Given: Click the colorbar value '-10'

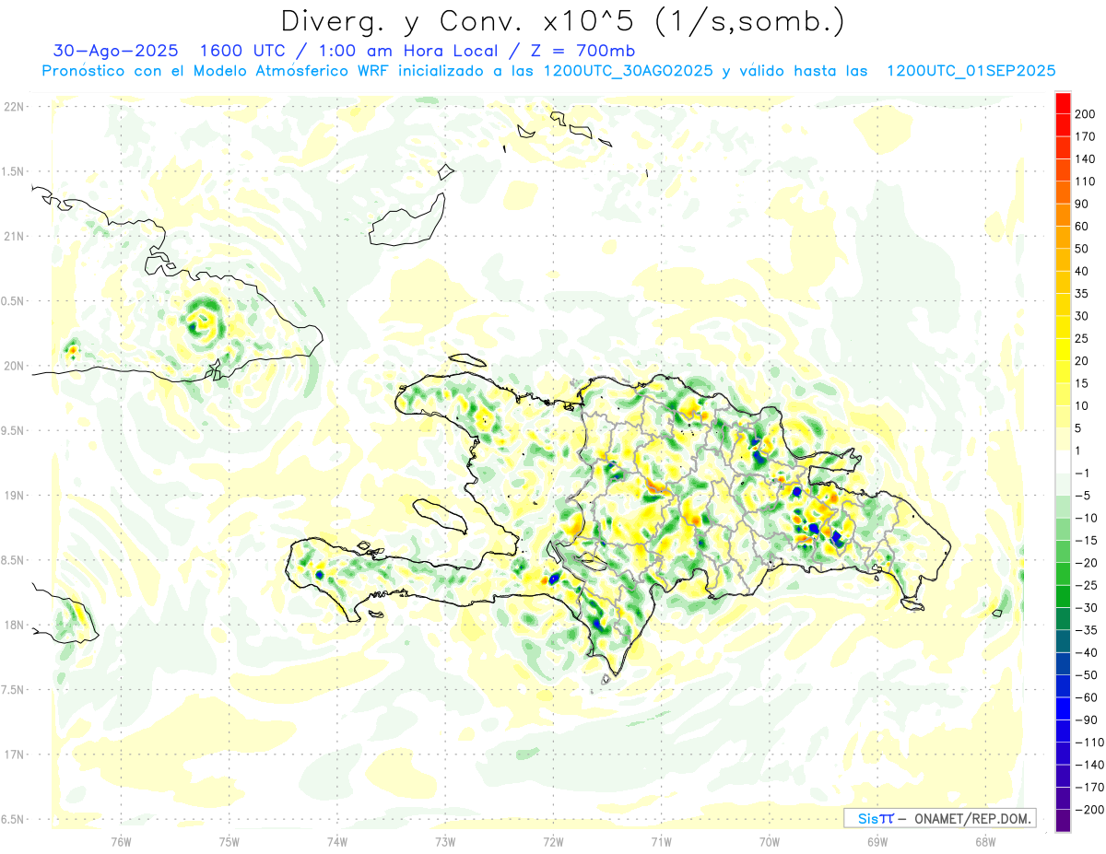Looking at the screenshot, I should 1087,518.
